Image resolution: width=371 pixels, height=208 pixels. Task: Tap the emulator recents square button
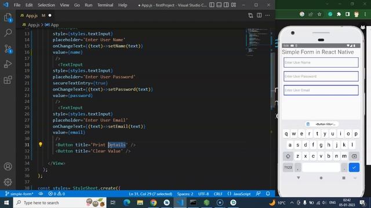pyautogui.click(x=344, y=178)
